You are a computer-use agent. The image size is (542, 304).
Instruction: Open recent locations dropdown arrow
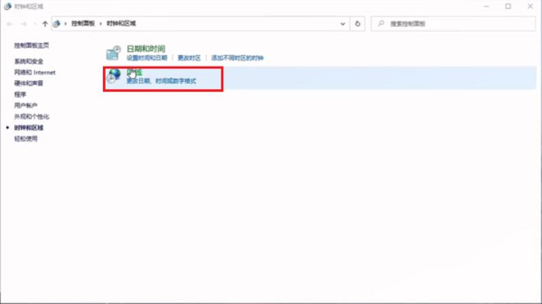tap(35, 24)
